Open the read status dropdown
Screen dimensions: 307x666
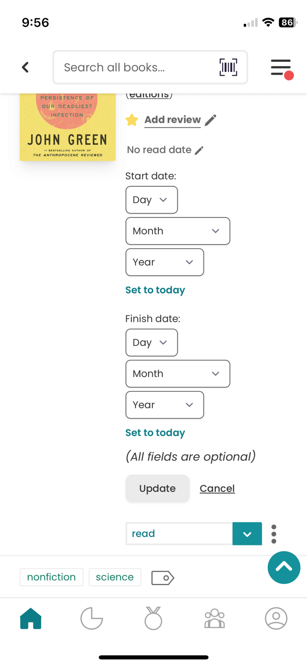click(x=247, y=534)
